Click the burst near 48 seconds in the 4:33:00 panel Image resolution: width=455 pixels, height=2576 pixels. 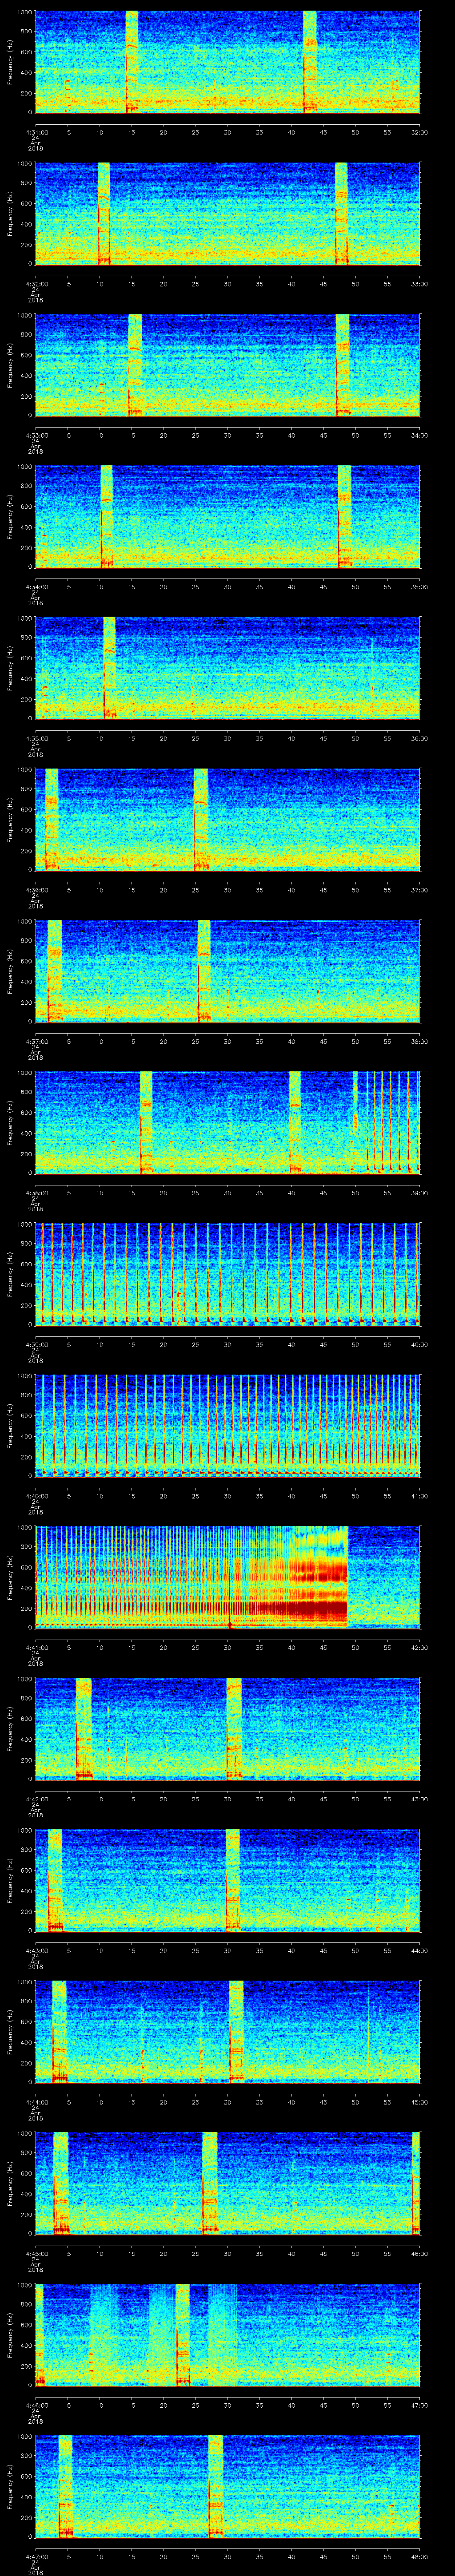coord(342,364)
